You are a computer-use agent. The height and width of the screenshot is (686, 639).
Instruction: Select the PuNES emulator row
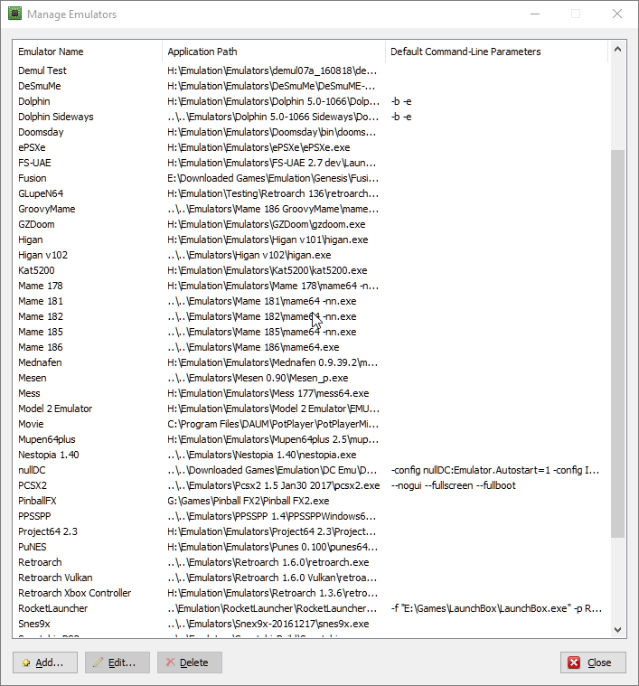[x=311, y=547]
